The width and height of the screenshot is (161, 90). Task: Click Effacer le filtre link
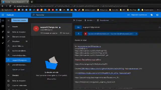tap(52, 79)
